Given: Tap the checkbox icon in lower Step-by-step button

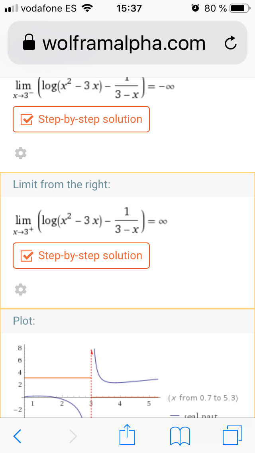Looking at the screenshot, I should coord(26,256).
